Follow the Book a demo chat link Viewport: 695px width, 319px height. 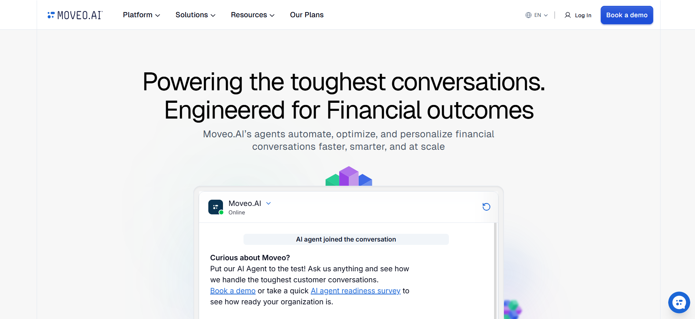(x=233, y=291)
